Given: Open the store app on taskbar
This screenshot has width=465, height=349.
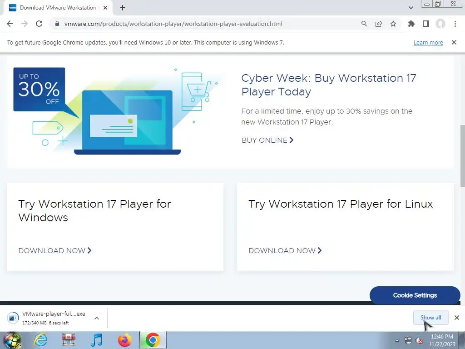Looking at the screenshot, I should [x=69, y=340].
